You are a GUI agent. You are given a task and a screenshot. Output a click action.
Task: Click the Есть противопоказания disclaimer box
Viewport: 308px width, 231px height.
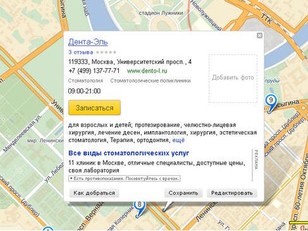click(125, 179)
